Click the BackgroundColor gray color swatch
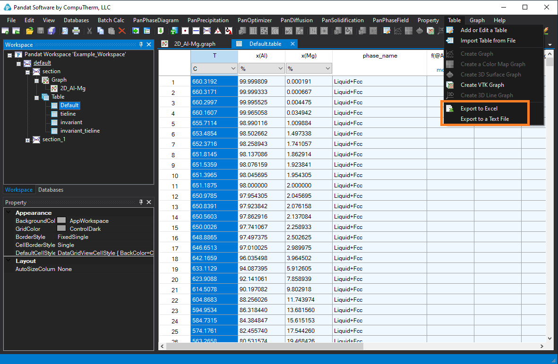 (61, 220)
